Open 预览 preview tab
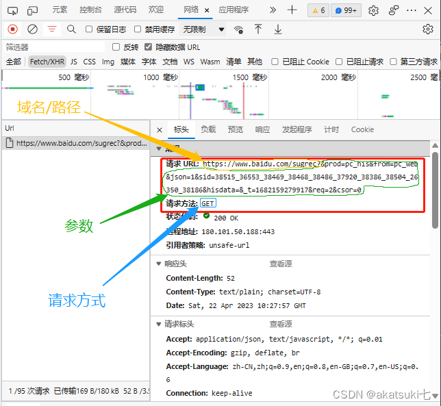 [235, 129]
